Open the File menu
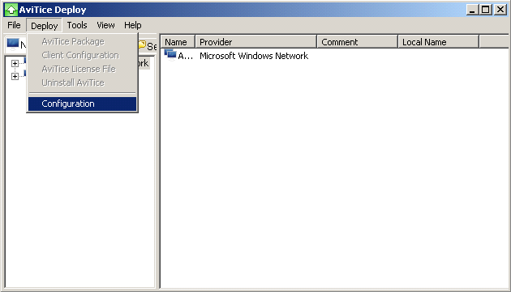 (14, 25)
